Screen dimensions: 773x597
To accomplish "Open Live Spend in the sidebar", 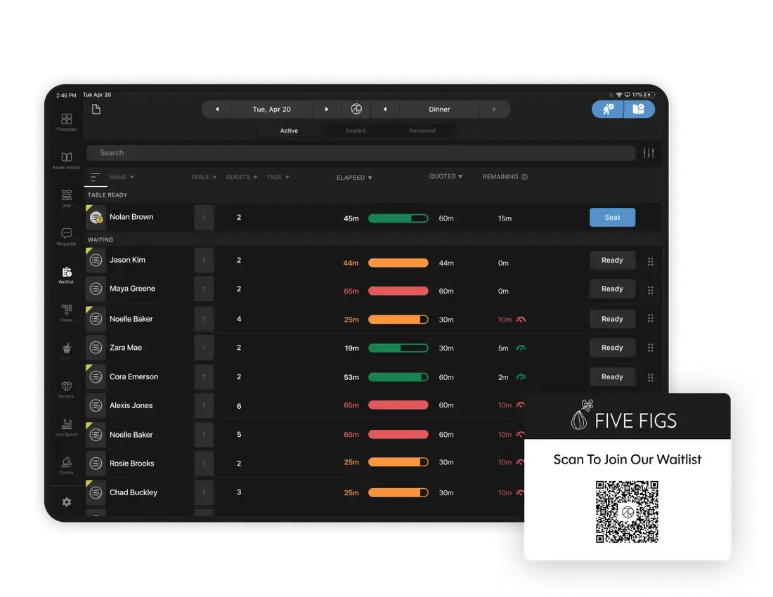I will [x=67, y=427].
